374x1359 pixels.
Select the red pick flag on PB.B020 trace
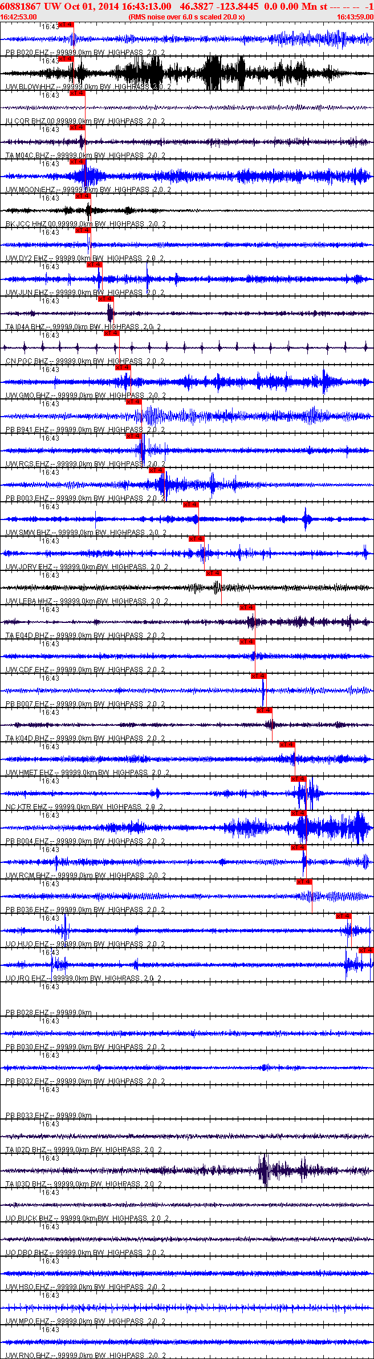[66, 25]
